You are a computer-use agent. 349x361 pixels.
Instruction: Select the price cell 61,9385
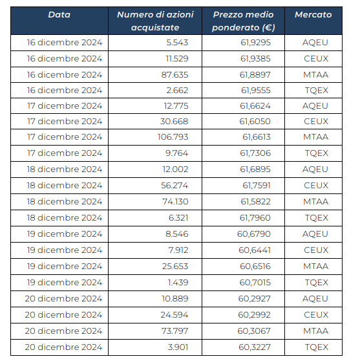(244, 59)
